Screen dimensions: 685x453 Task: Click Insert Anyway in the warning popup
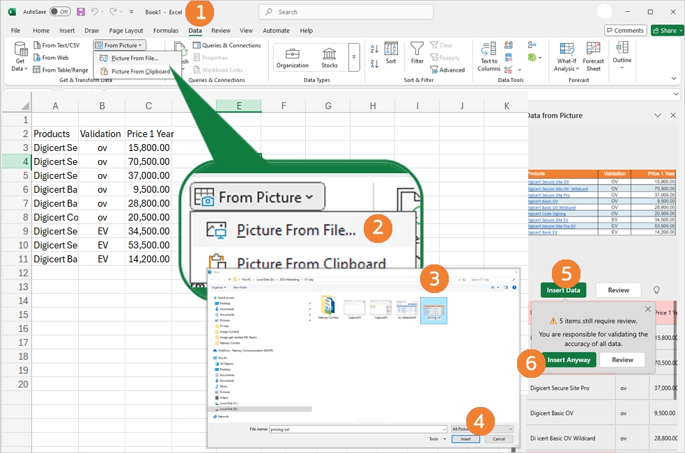[569, 360]
